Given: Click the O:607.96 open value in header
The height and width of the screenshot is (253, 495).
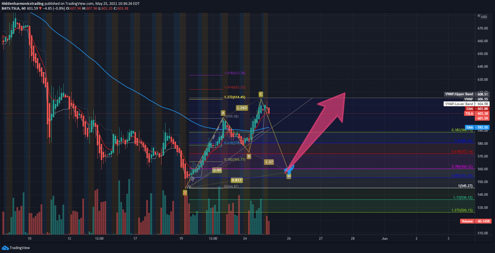Looking at the screenshot, I should coord(74,8).
